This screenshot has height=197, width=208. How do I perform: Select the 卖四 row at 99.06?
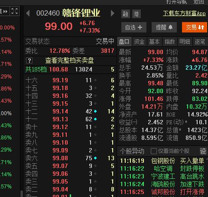pos(70,174)
